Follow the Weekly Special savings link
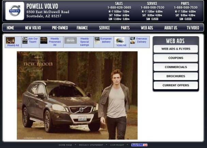This screenshot has width=207, height=148. 84,42
